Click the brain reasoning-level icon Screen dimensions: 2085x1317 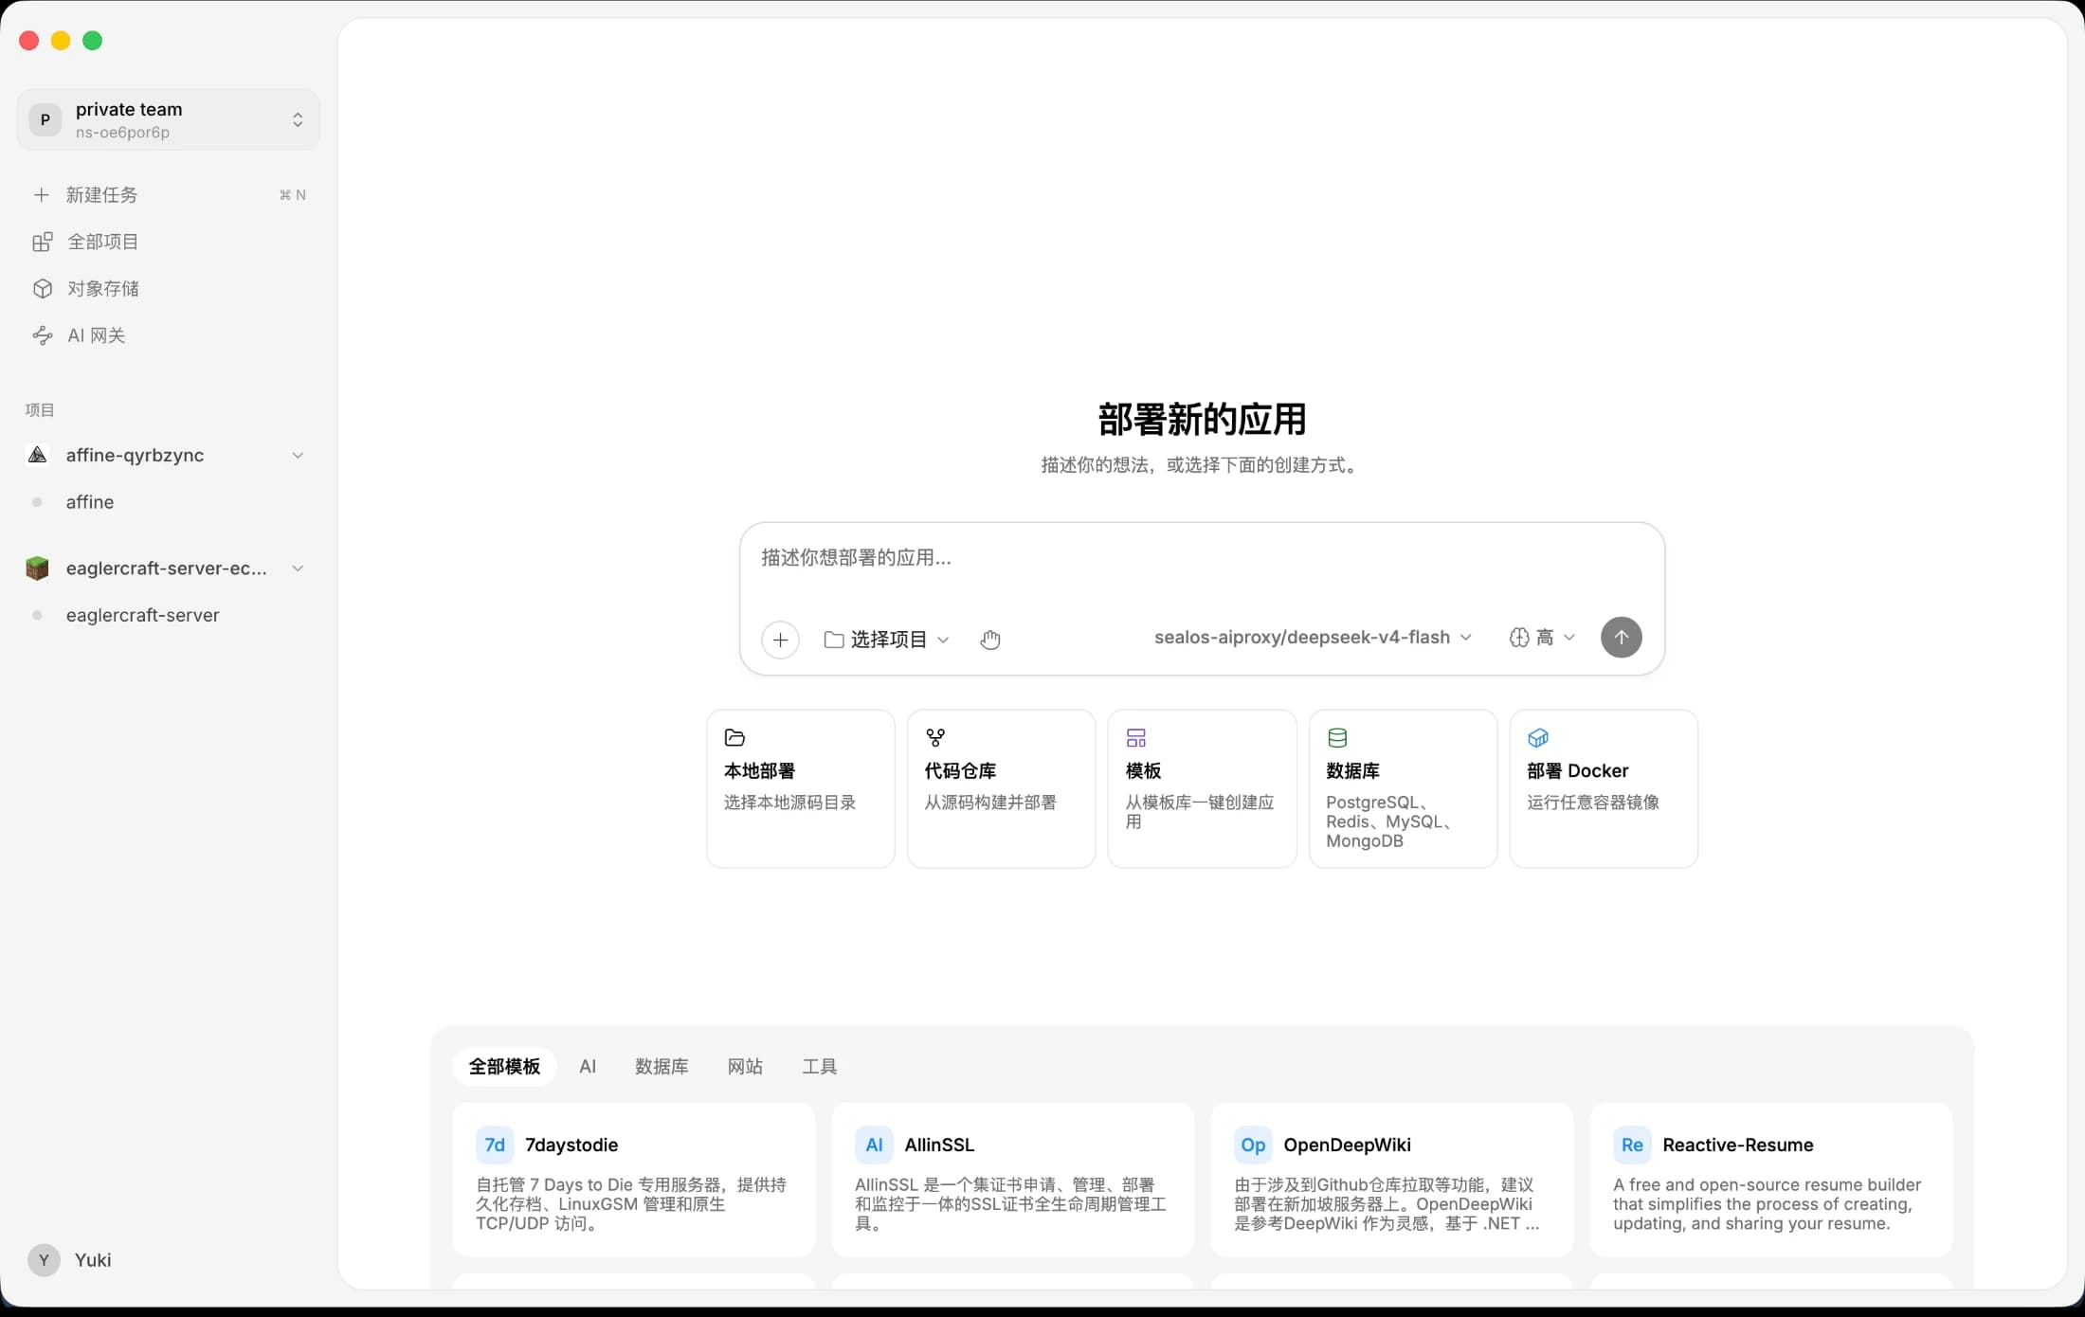pos(1518,638)
